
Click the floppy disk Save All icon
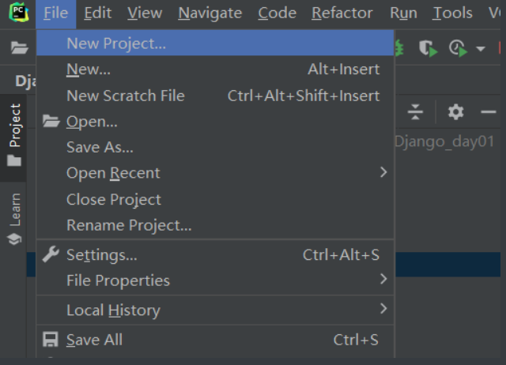51,340
